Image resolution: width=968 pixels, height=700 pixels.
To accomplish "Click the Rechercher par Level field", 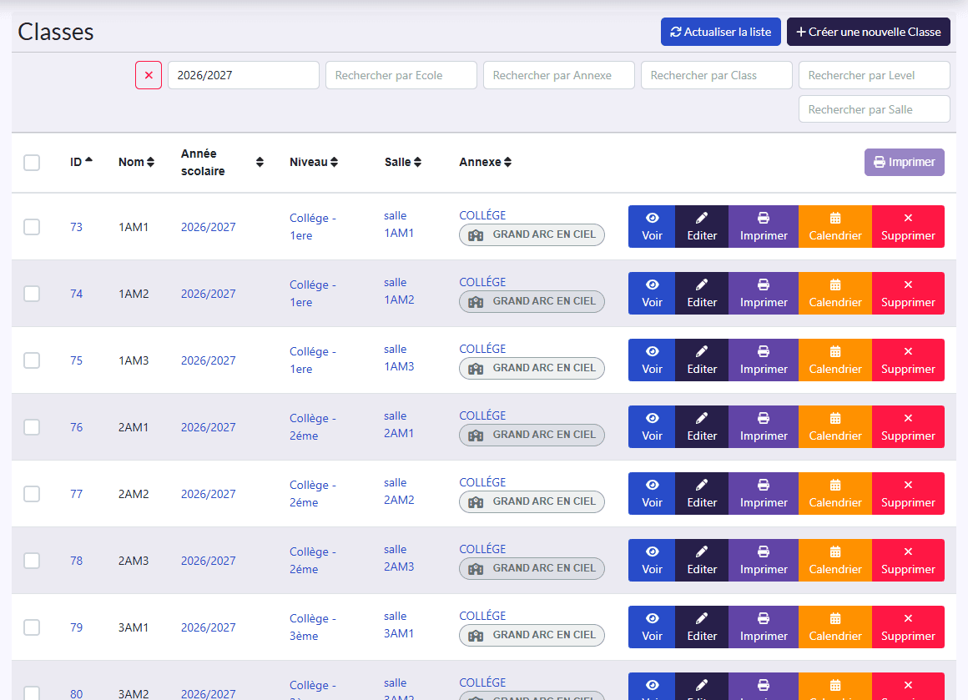I will pyautogui.click(x=875, y=75).
